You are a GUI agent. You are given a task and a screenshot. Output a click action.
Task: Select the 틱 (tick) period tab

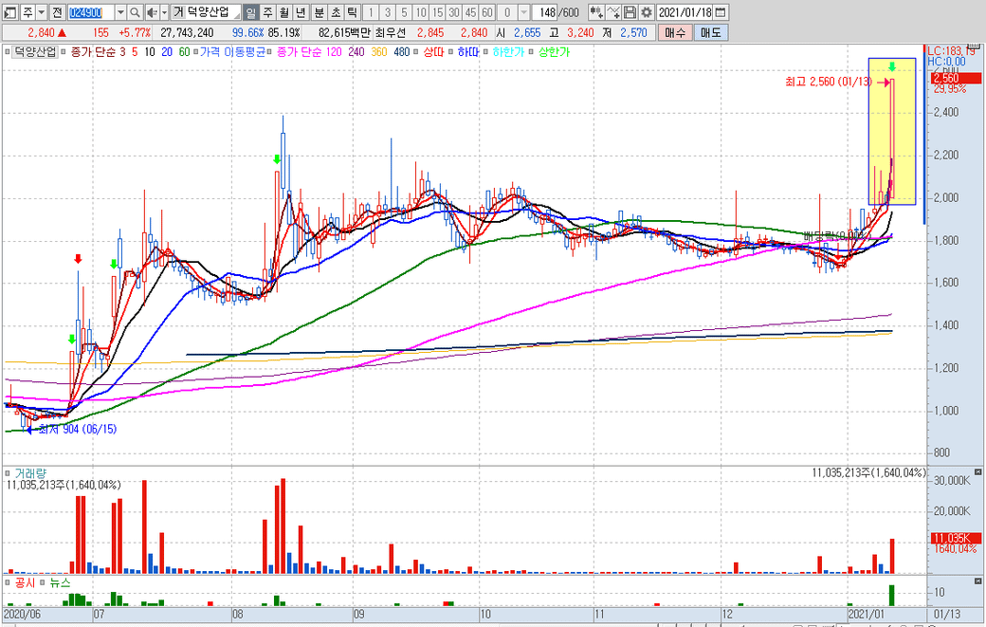coord(352,12)
